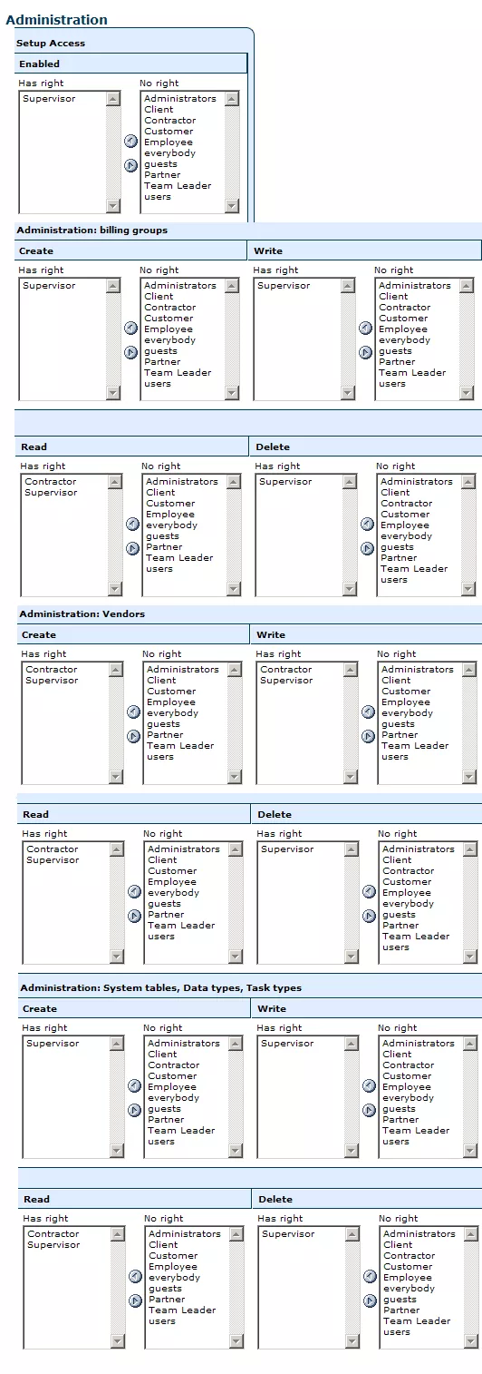Click left arrow icon in billing groups Create

click(x=130, y=328)
